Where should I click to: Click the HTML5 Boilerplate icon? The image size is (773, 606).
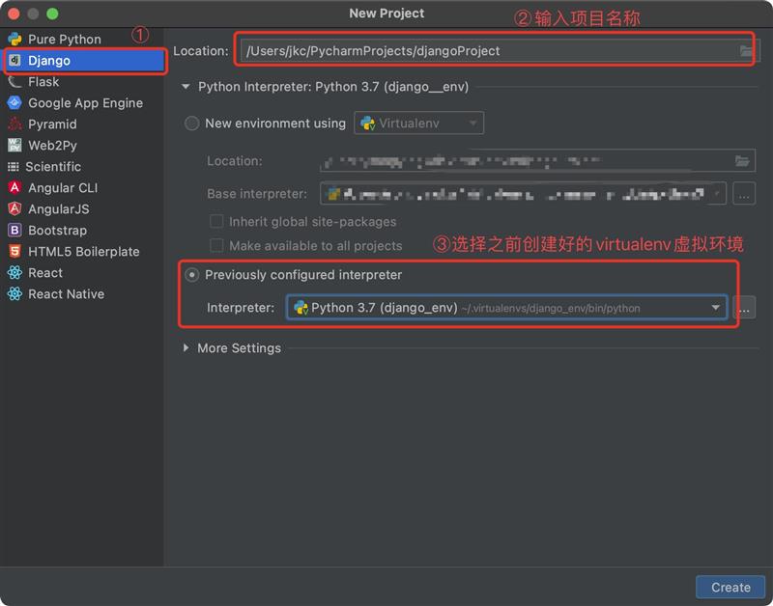14,251
